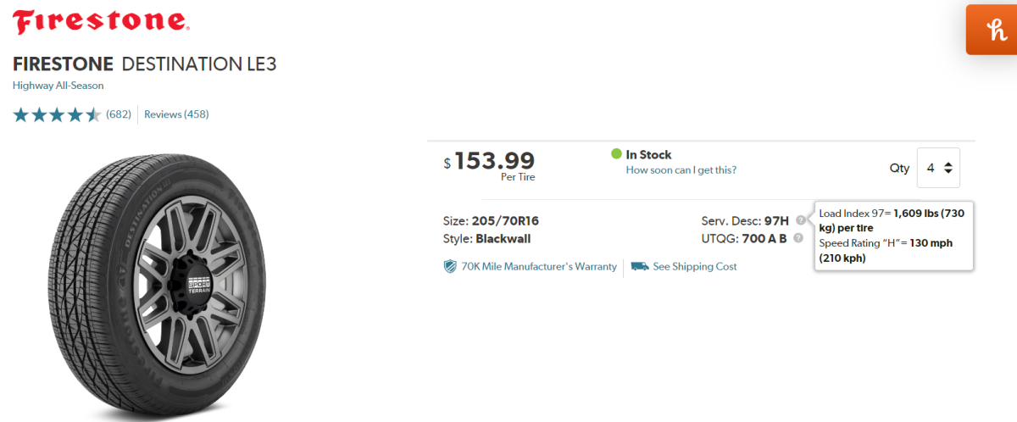Click the shipping truck icon

[x=639, y=266]
